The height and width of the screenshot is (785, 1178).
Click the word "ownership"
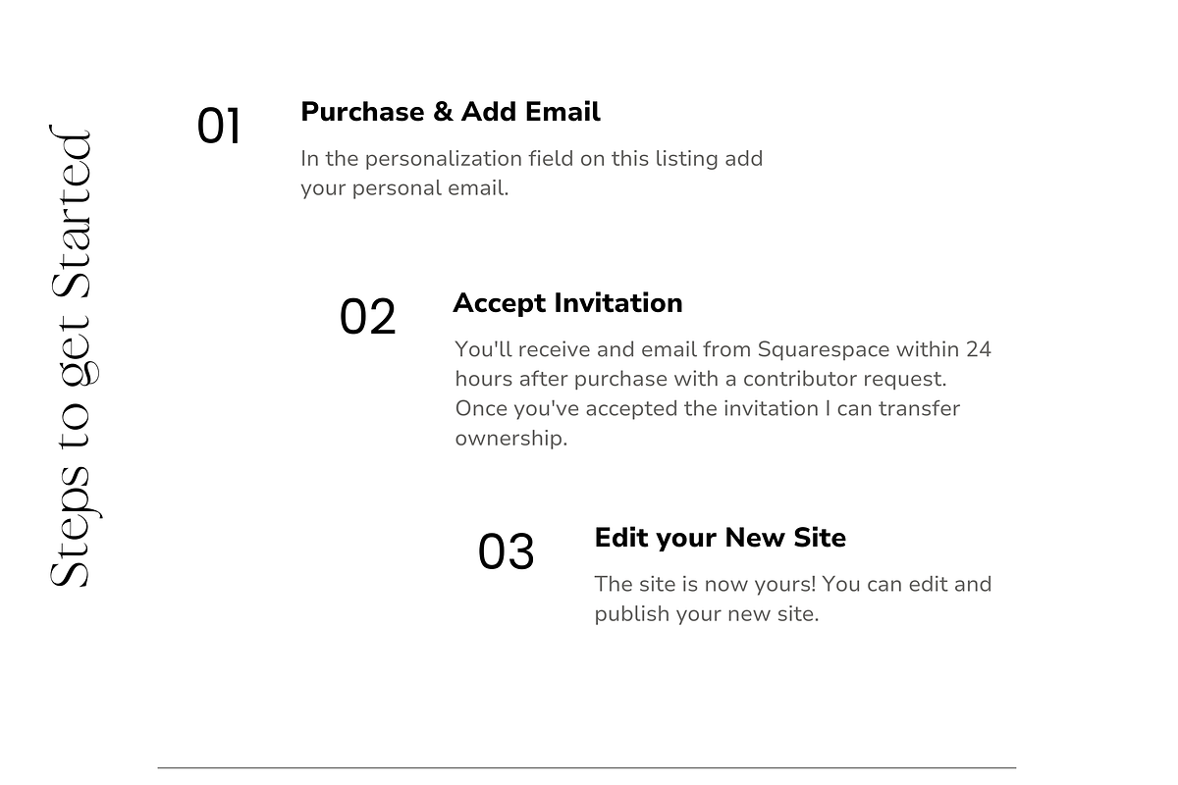[x=510, y=438]
